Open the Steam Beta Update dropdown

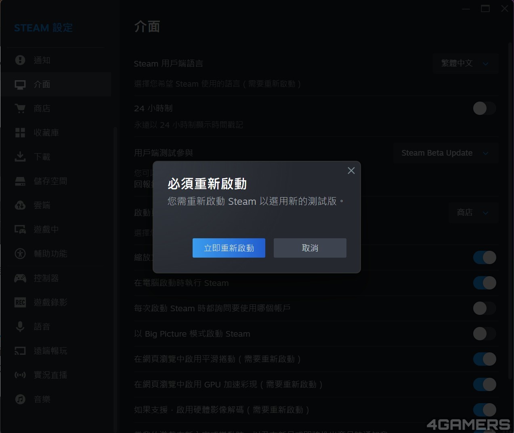pos(445,153)
